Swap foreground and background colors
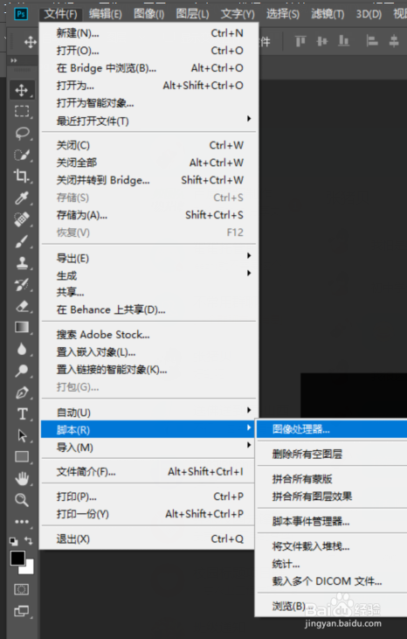This screenshot has height=639, width=407. (29, 541)
